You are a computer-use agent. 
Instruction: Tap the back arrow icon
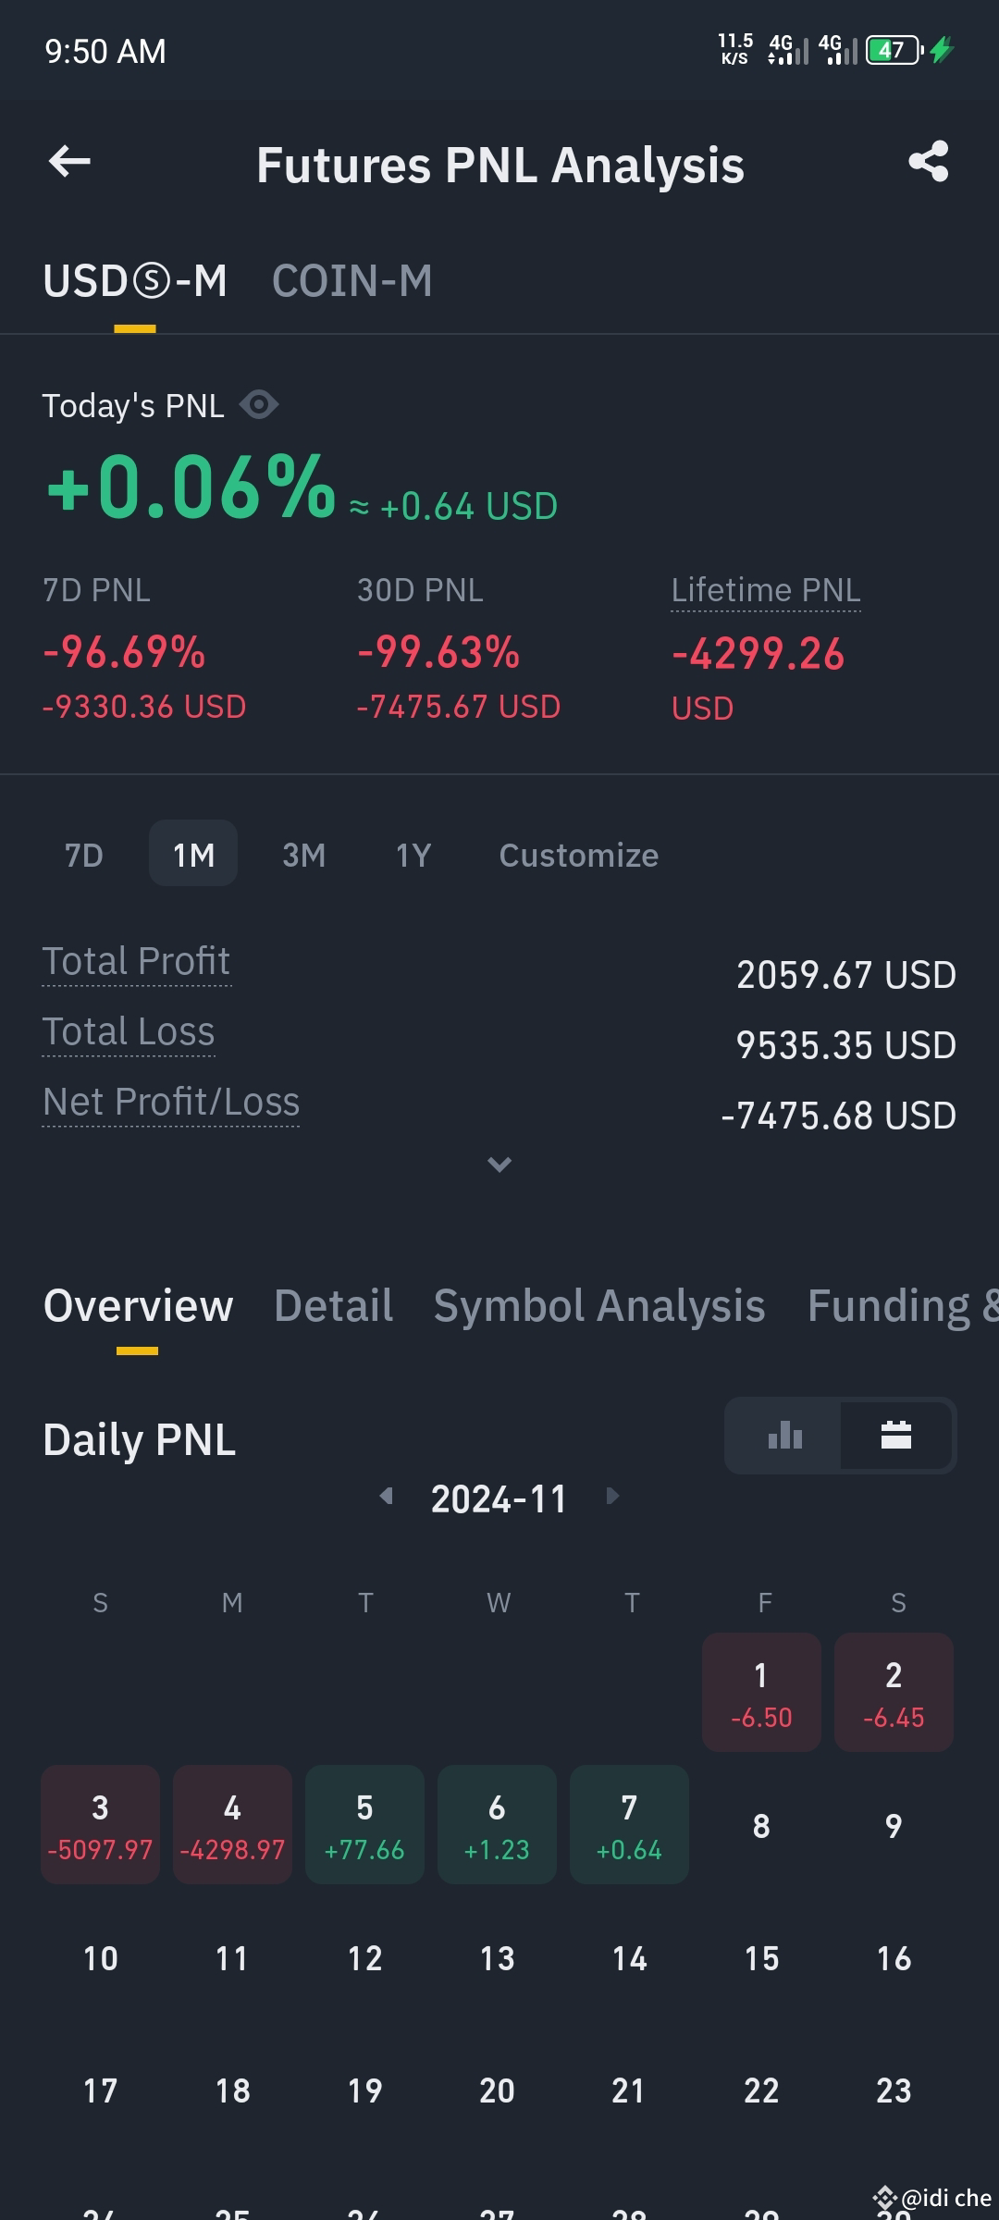[x=69, y=162]
